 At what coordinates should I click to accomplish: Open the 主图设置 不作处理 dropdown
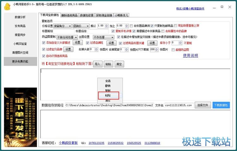(x=103, y=37)
